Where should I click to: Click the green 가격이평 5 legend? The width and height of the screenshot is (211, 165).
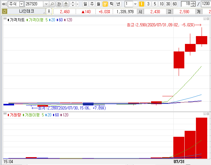point(37,20)
